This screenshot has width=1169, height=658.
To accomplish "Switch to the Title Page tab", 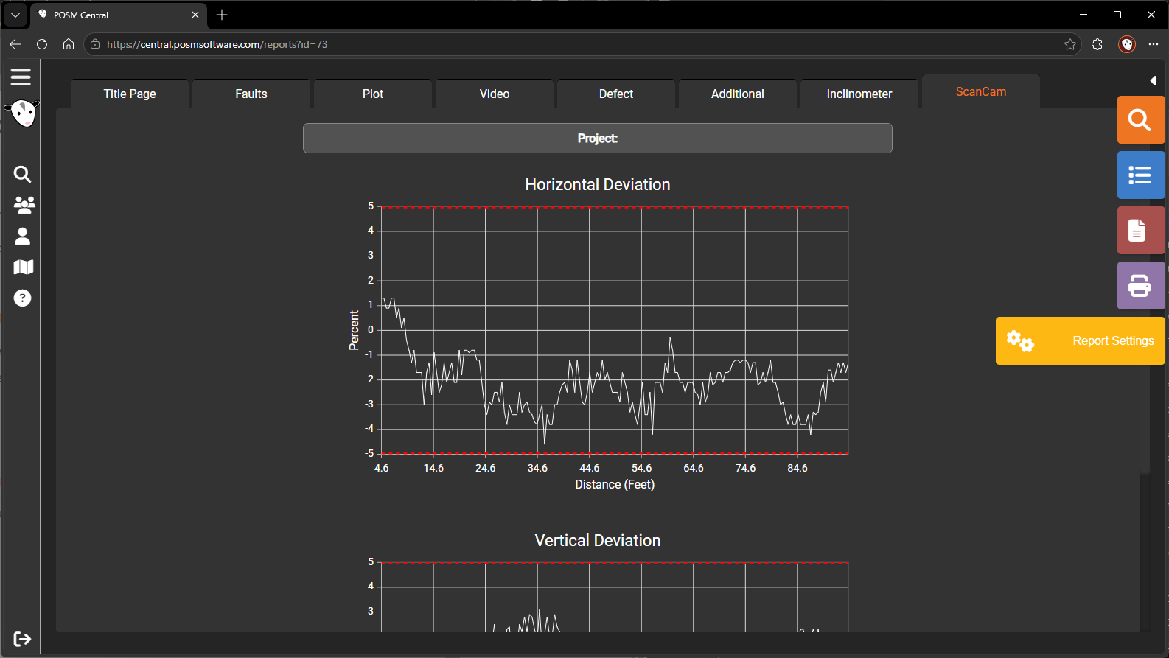I will click(x=130, y=94).
